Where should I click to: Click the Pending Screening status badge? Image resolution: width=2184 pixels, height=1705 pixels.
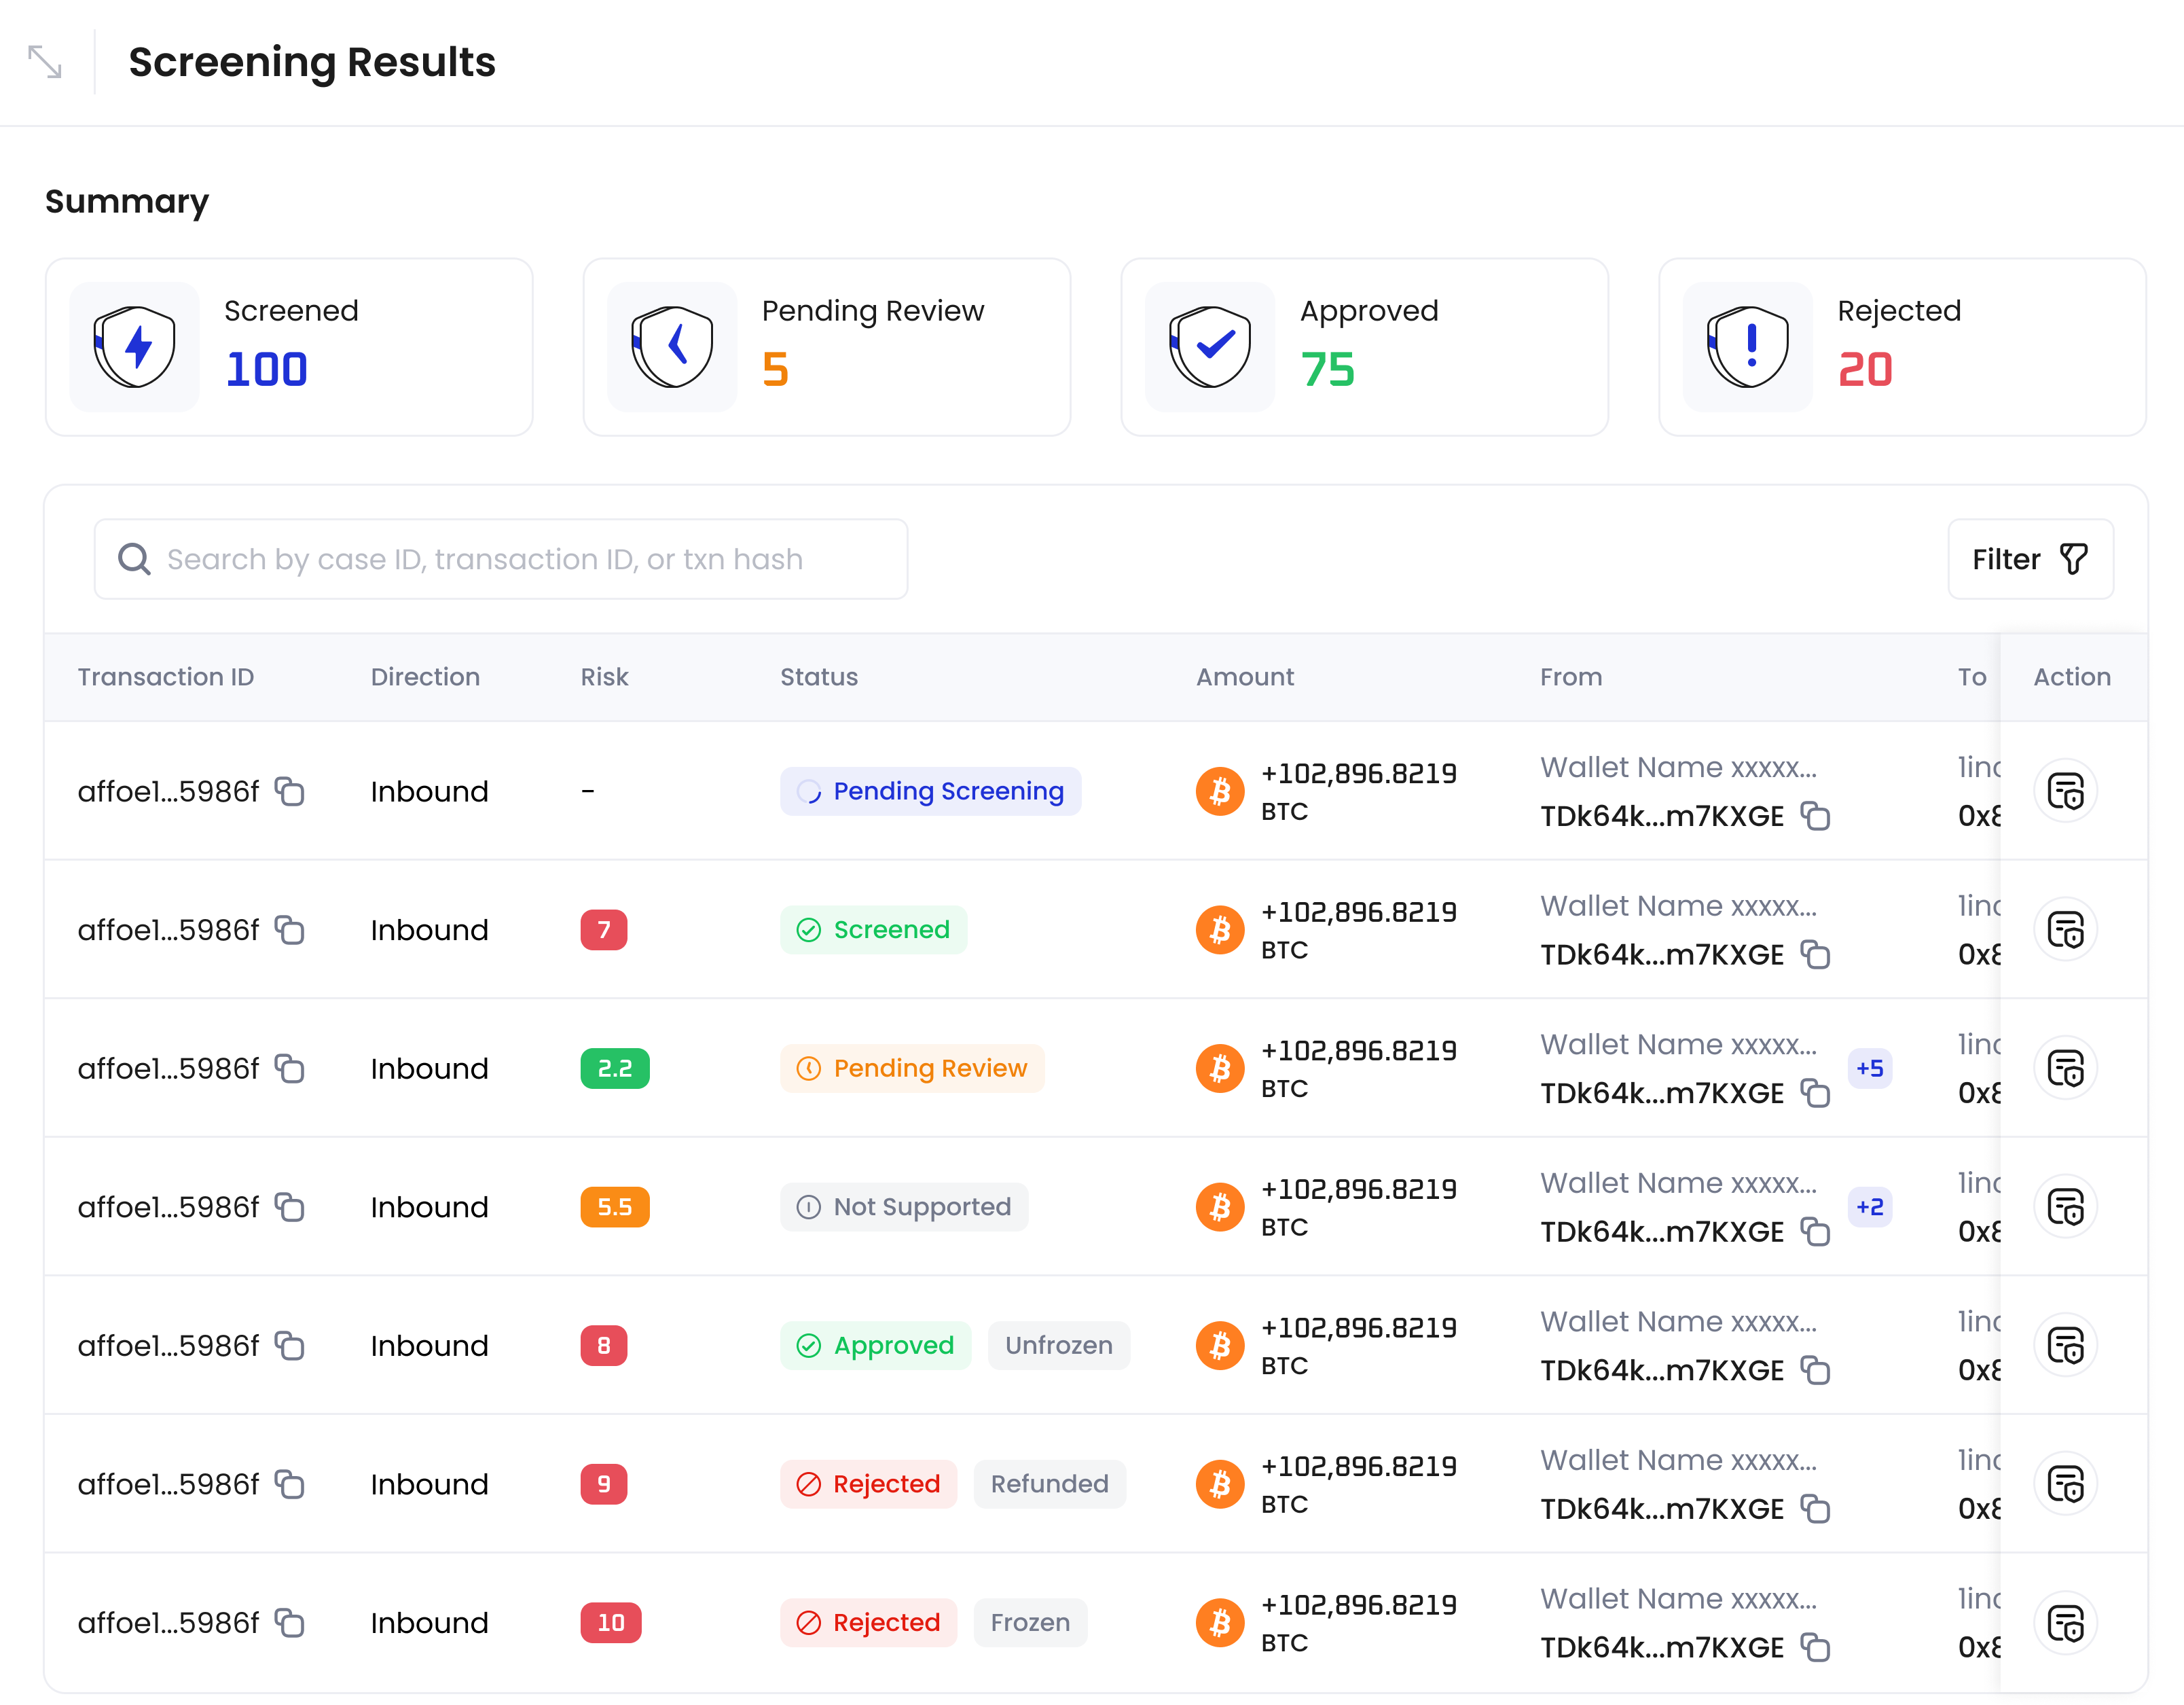[x=930, y=791]
